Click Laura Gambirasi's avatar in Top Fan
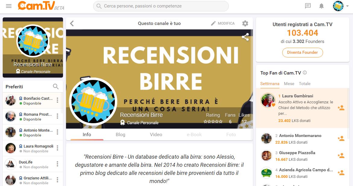The image size is (353, 186). pos(268,100)
